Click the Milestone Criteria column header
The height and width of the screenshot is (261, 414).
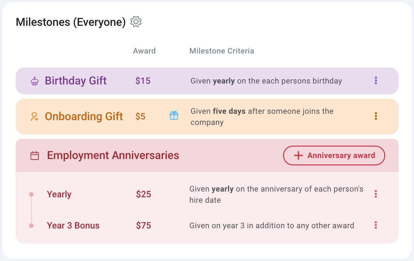(222, 51)
